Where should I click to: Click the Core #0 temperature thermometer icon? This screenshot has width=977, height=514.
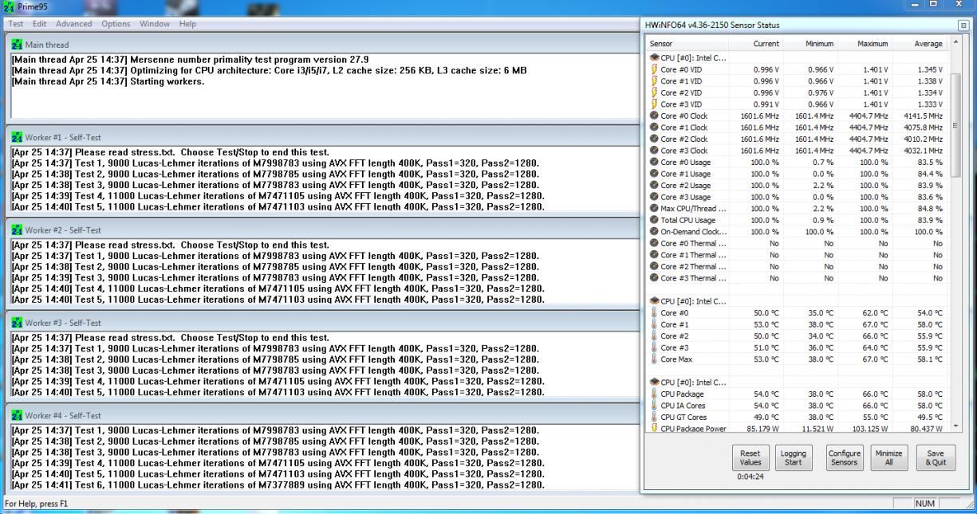point(654,313)
